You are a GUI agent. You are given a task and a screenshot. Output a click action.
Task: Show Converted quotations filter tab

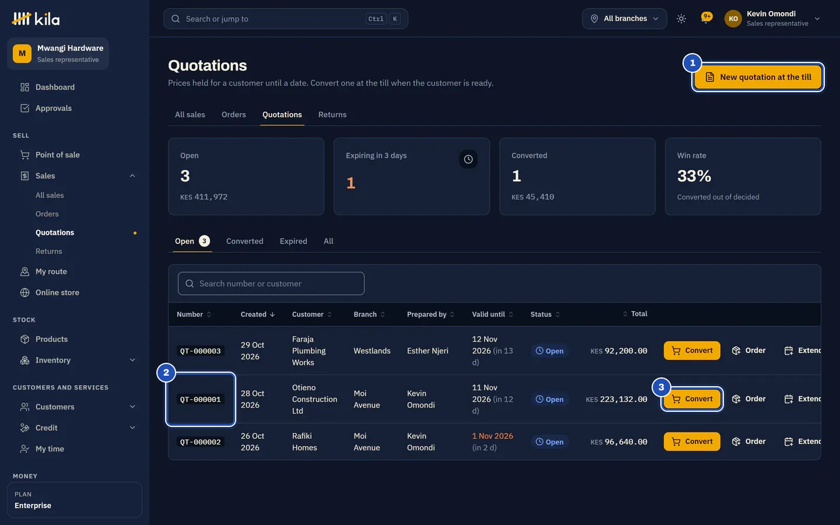[245, 241]
